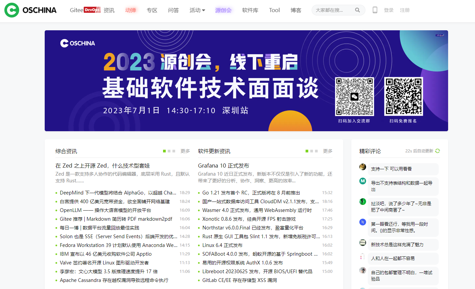The width and height of the screenshot is (475, 289).
Task: Open Fedora Workstation 39 article
Action: click(119, 245)
